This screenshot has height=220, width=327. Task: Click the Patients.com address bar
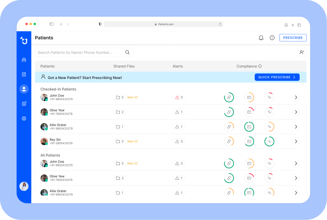coord(163,24)
